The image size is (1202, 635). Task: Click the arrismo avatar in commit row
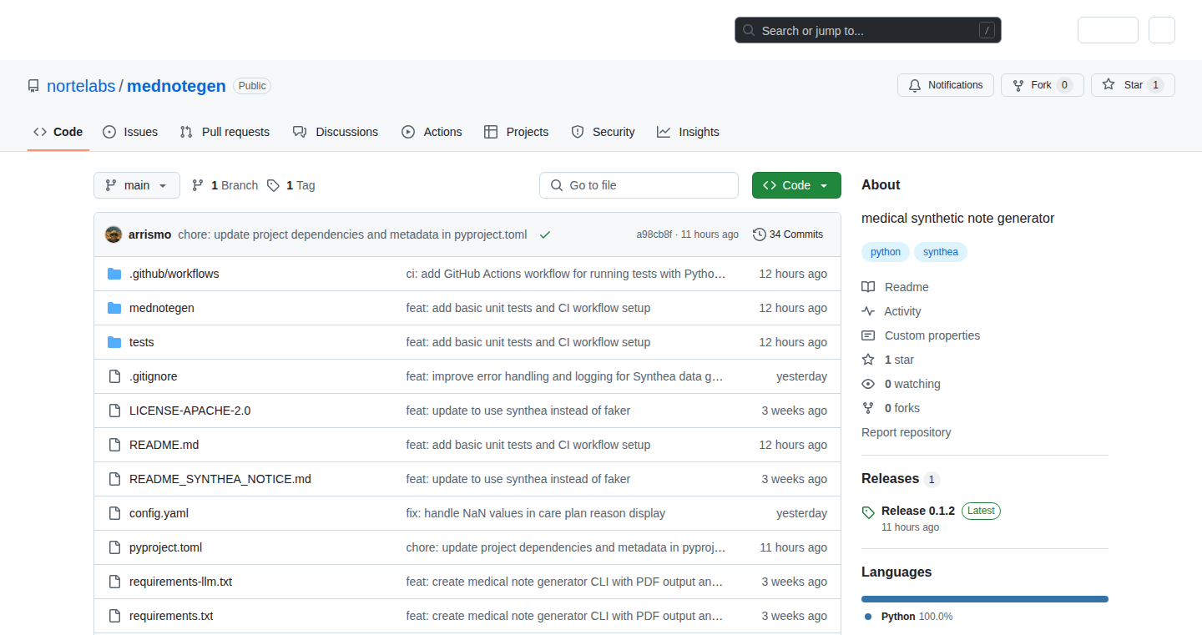[x=114, y=234]
